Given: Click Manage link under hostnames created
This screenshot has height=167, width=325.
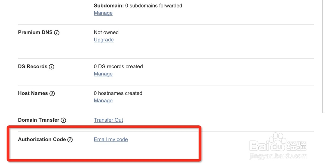Looking at the screenshot, I should tap(103, 101).
